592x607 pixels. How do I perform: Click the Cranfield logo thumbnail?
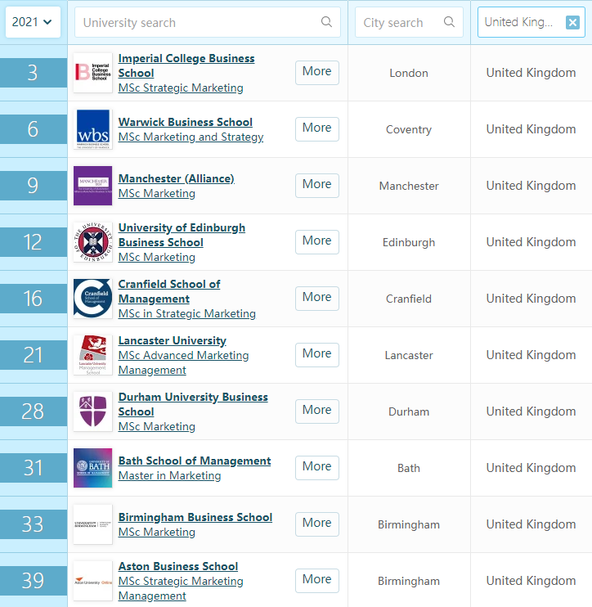pos(93,299)
